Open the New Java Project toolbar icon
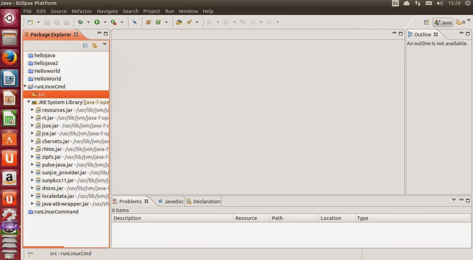The height and width of the screenshot is (260, 473). (x=31, y=22)
